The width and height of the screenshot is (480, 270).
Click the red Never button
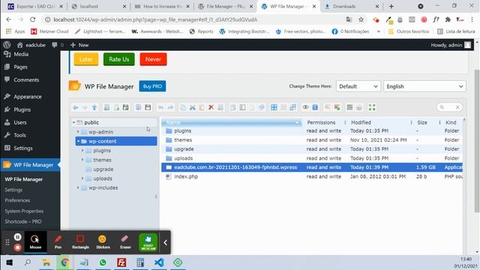[x=153, y=59]
